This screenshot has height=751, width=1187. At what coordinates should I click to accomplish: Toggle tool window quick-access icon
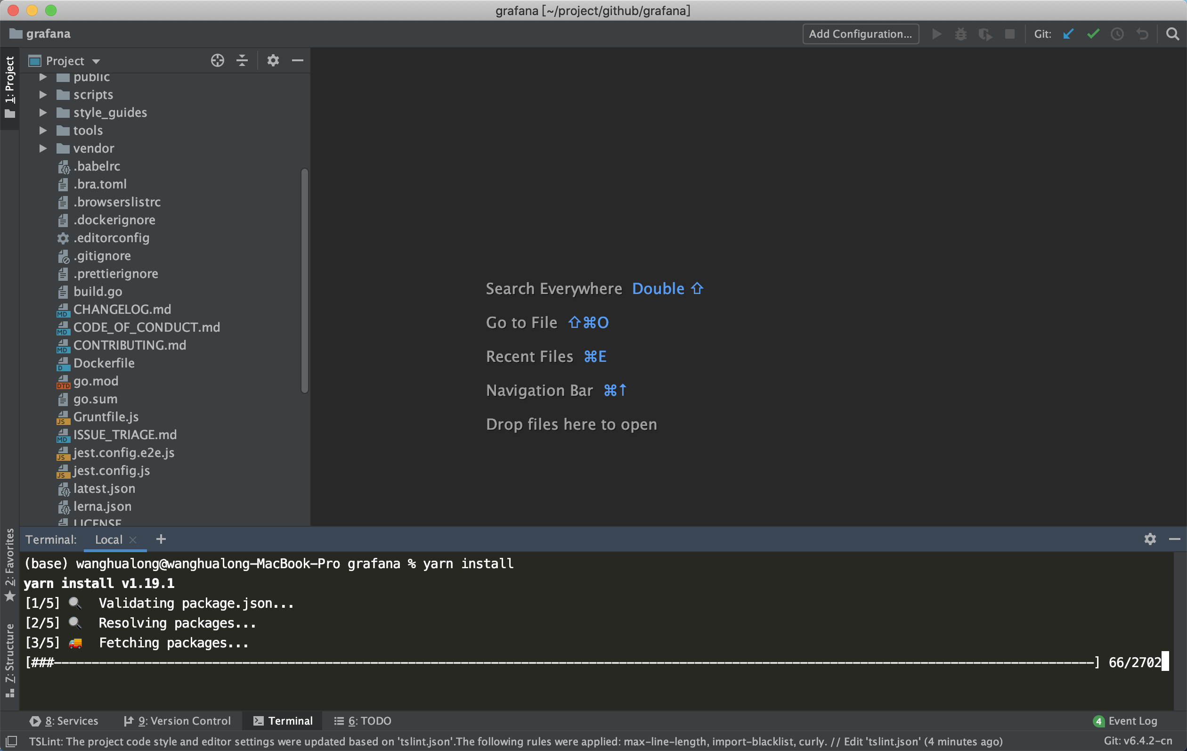11,741
